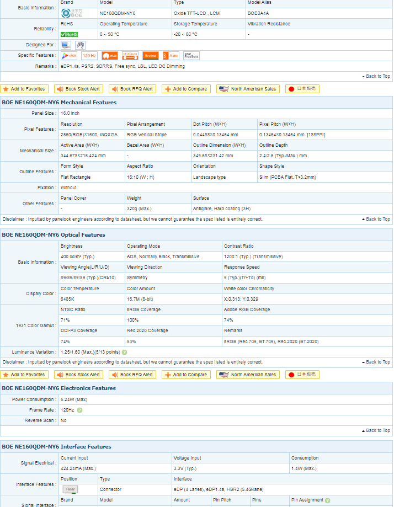The width and height of the screenshot is (394, 507).
Task: Select type value Oxide TFT-LCD , LCM
Action: coord(196,13)
